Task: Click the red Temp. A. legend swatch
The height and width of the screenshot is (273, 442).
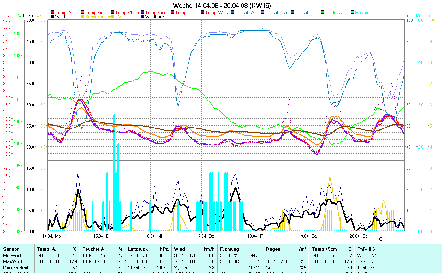Action: click(52, 12)
